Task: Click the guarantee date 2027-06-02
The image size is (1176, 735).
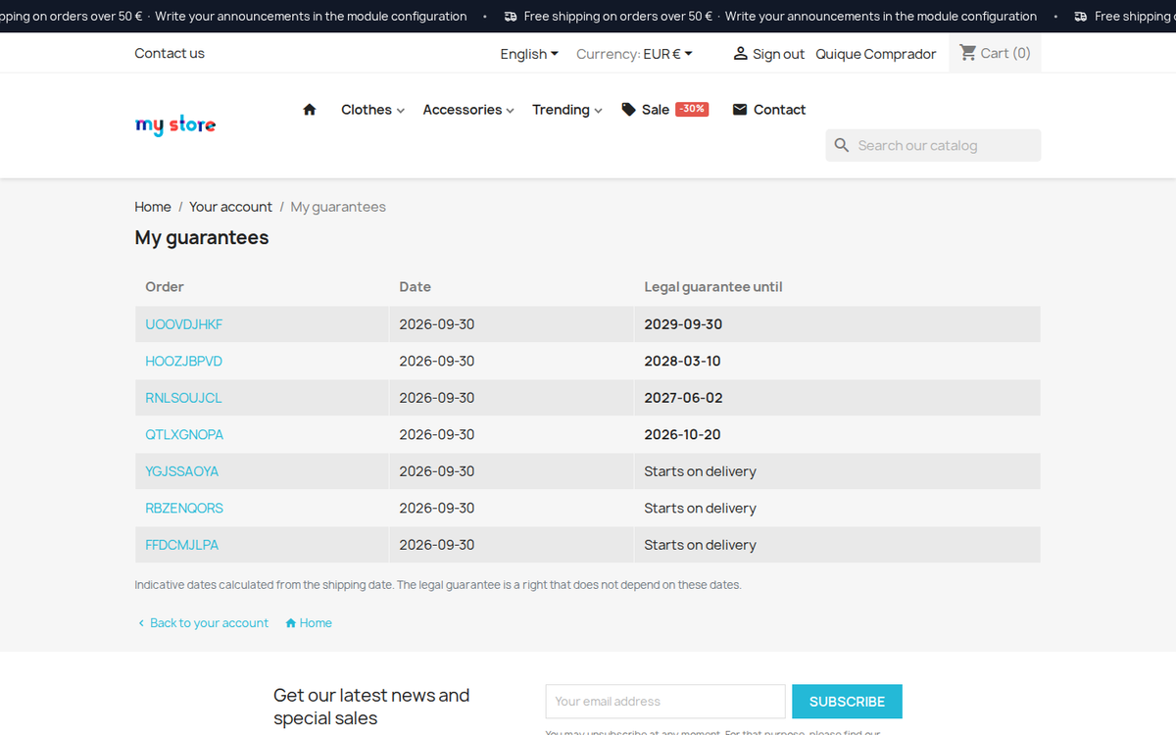Action: point(683,398)
